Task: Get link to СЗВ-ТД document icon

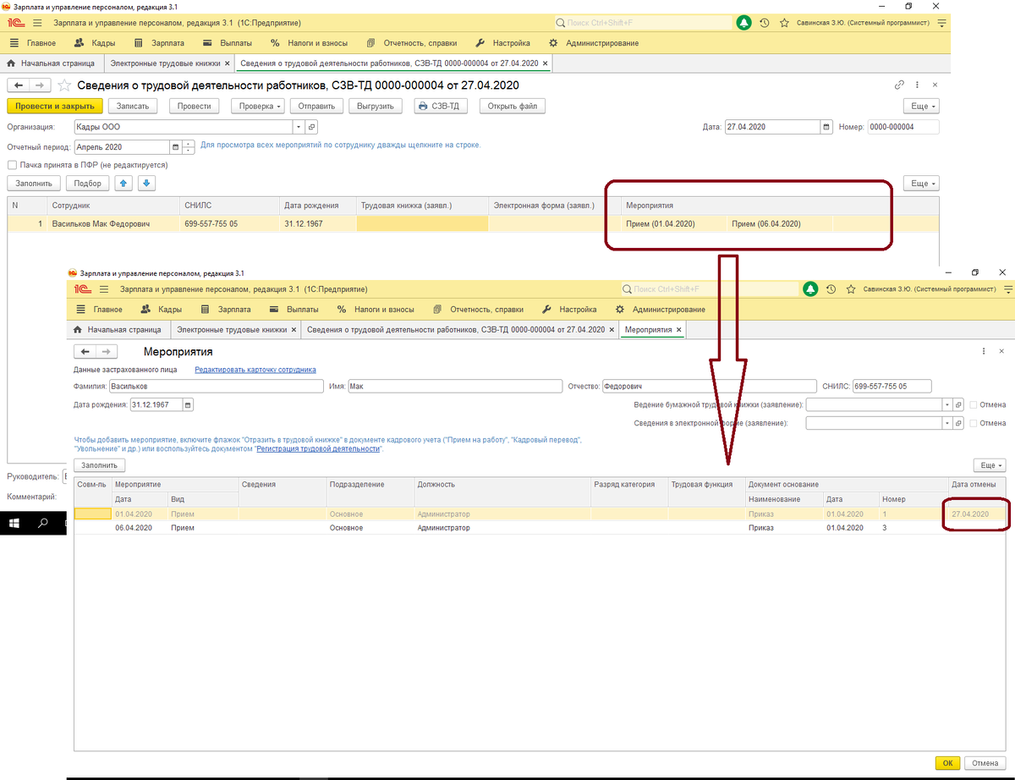Action: click(899, 85)
